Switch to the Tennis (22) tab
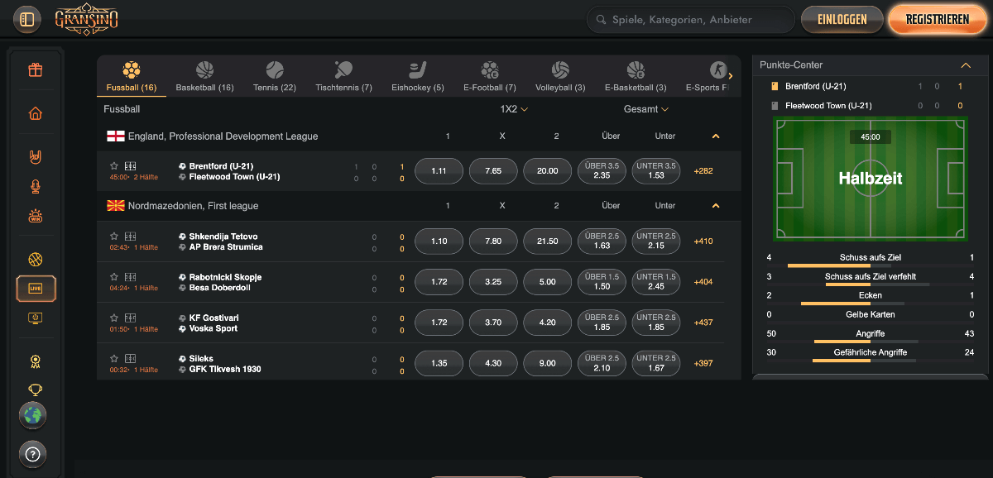Screen dimensions: 993x478 [x=274, y=77]
